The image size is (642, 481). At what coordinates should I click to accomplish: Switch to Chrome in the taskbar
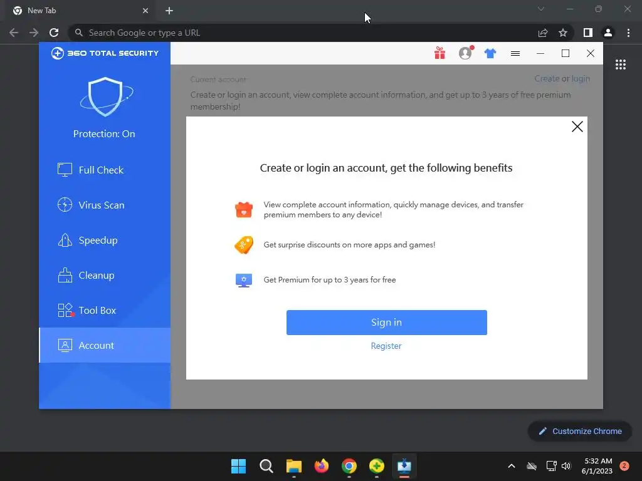point(349,466)
